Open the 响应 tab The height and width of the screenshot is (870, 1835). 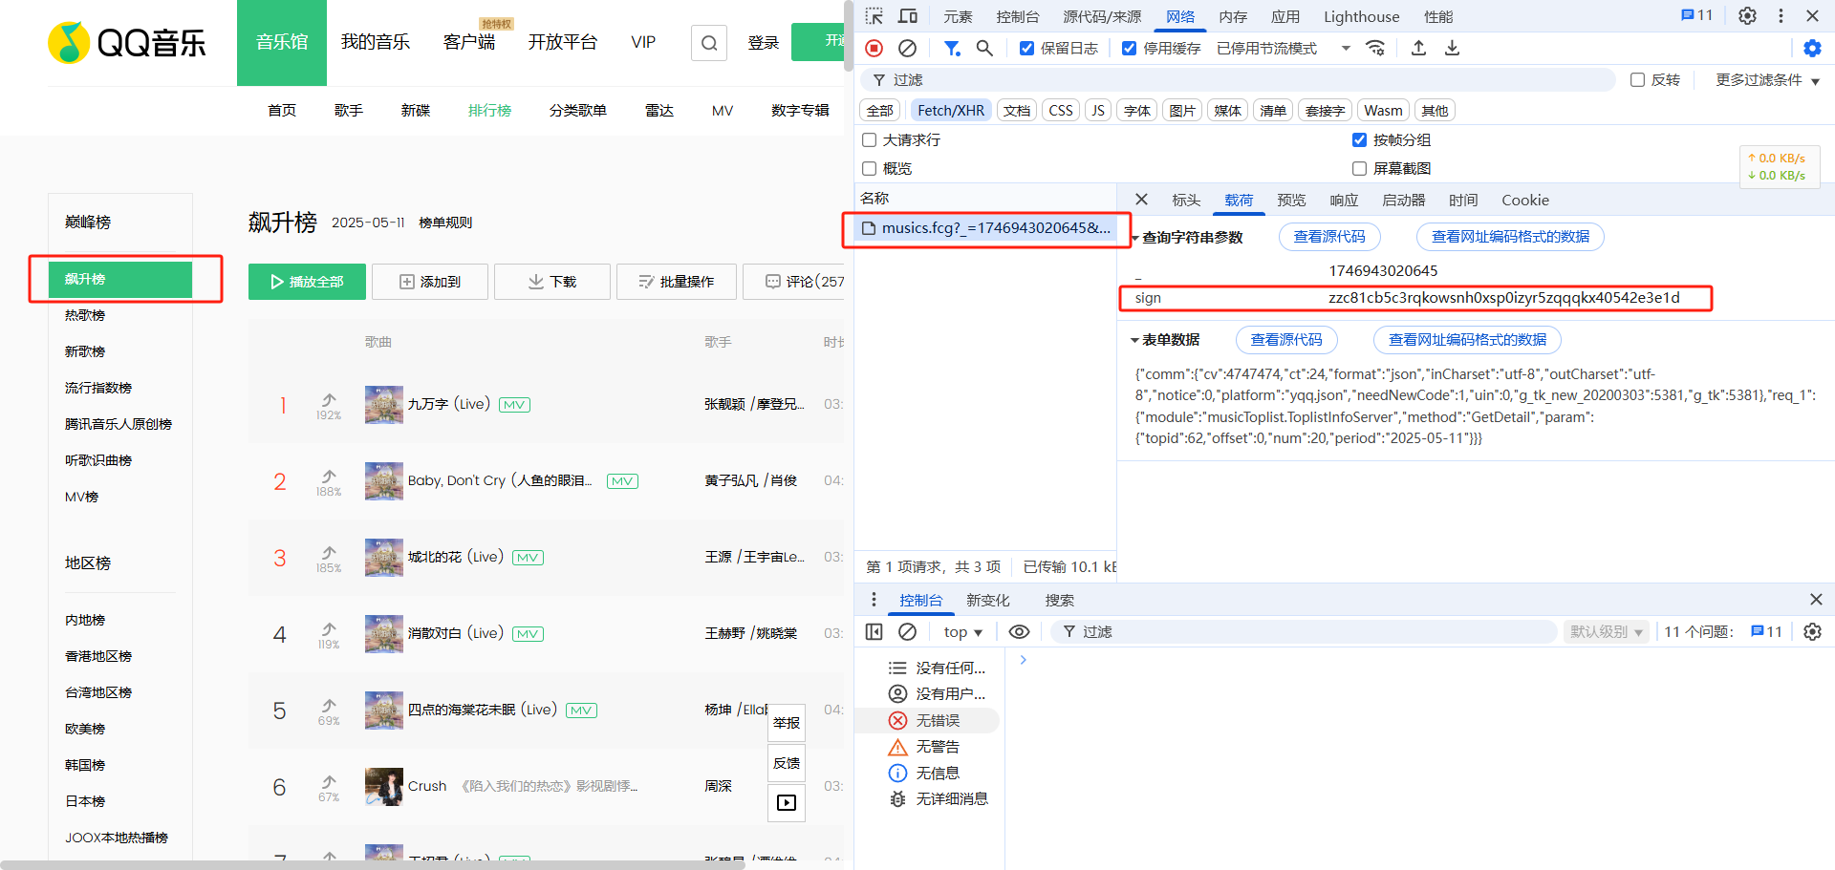(1344, 200)
